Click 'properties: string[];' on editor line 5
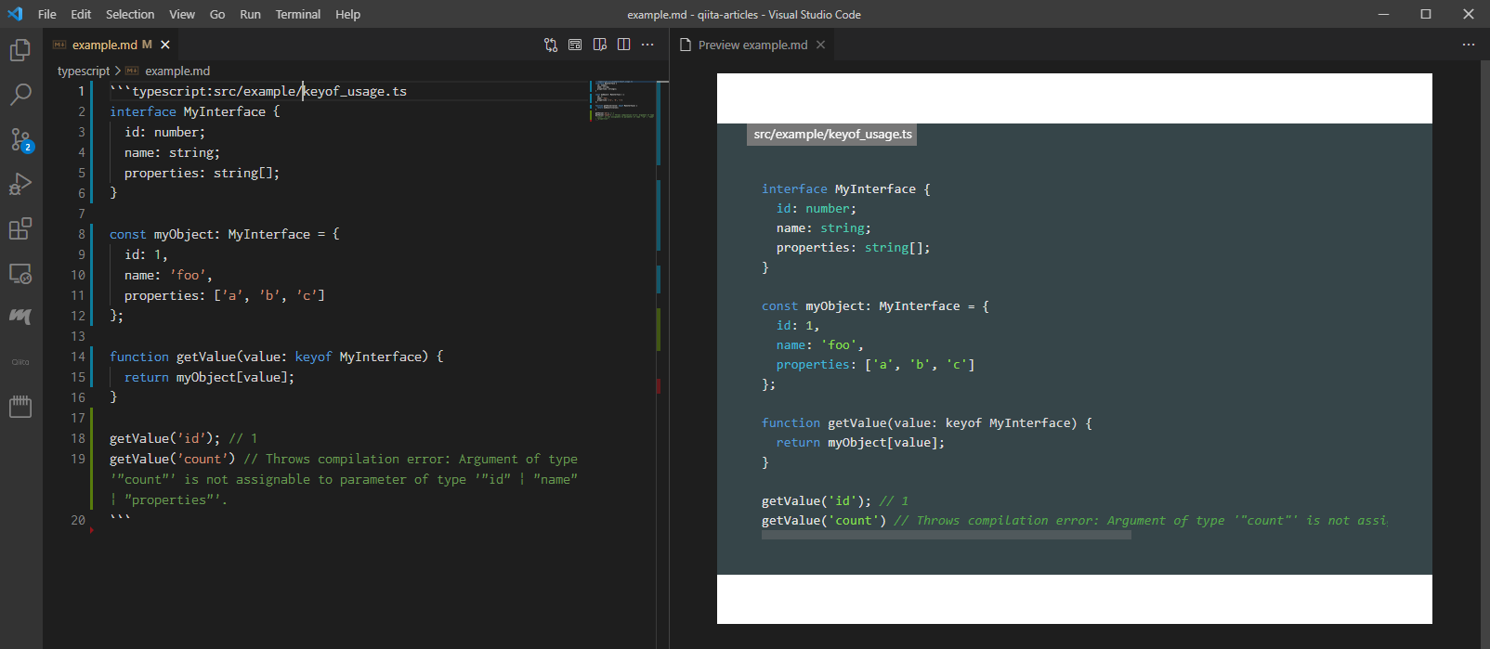Screen dimensions: 1490x649 pos(202,173)
